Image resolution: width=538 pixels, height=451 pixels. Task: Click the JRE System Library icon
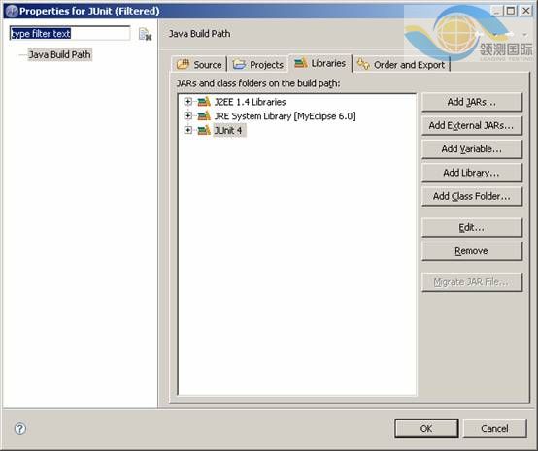[x=204, y=115]
